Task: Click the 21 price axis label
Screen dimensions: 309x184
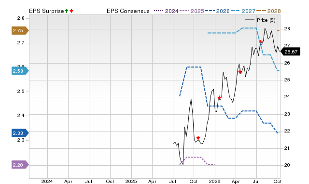Action: tap(287, 148)
